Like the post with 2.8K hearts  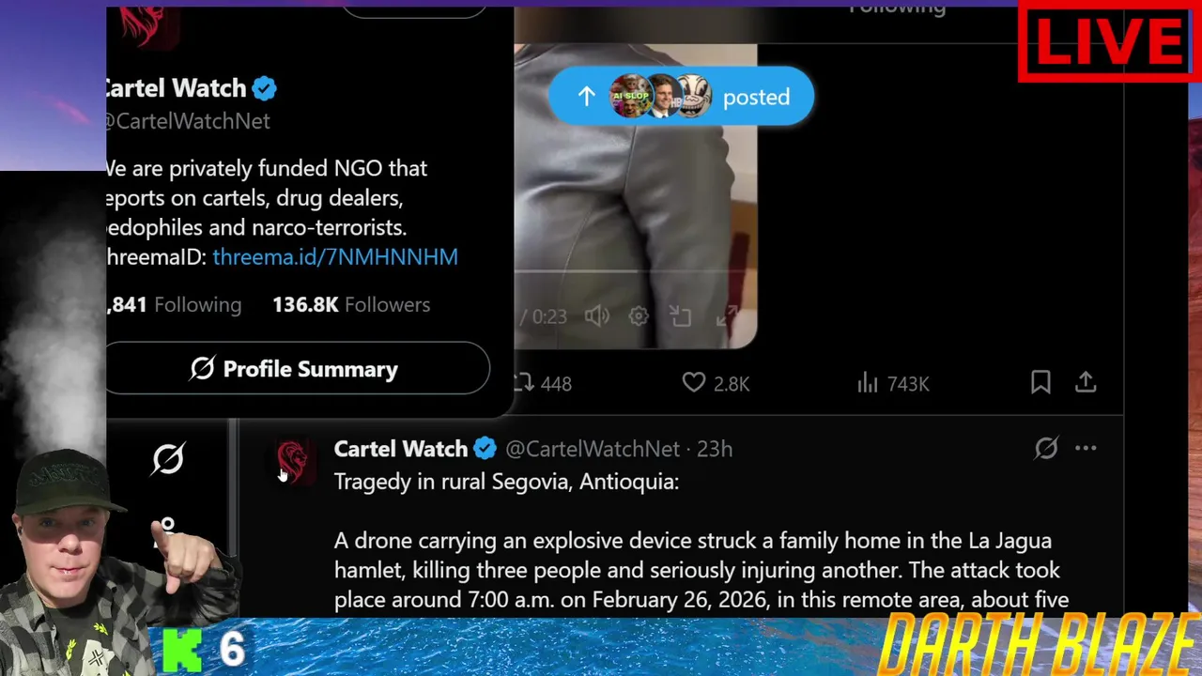click(x=693, y=383)
